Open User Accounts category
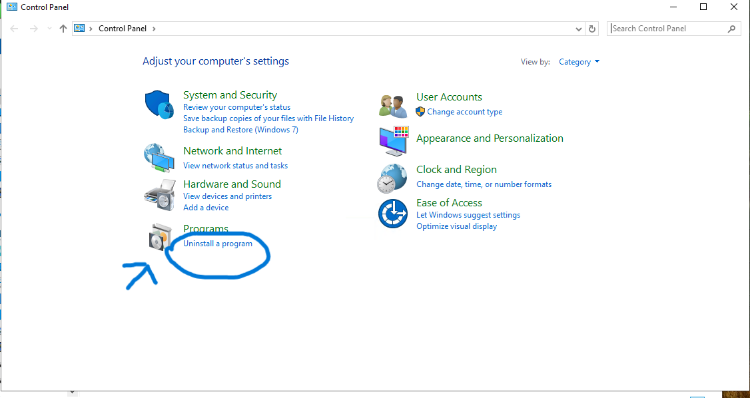Screen dimensions: 750x398 (449, 97)
